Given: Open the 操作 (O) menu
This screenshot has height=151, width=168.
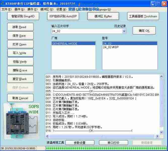Looking at the screenshot, I should coord(32,9).
